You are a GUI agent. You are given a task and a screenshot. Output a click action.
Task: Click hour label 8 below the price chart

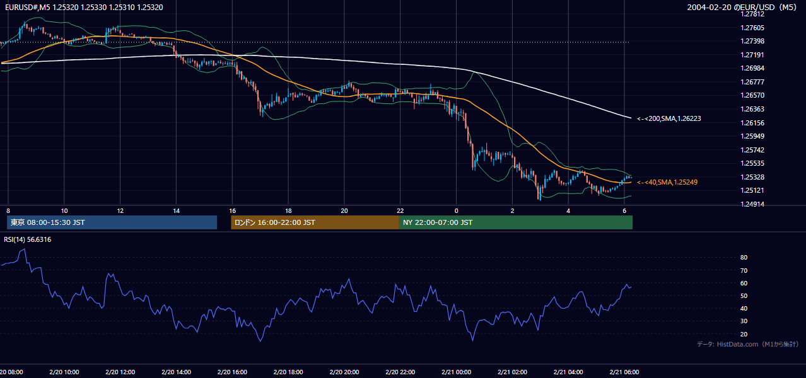click(x=8, y=210)
